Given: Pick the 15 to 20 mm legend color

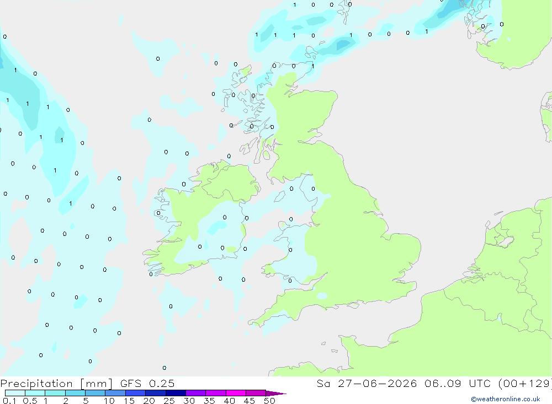Looking at the screenshot, I should point(136,393).
